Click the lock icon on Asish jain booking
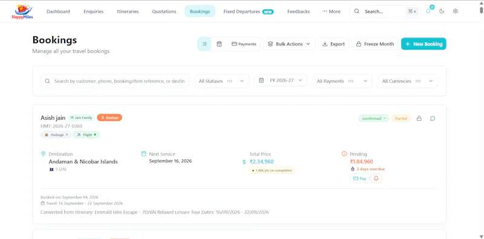Image resolution: width=484 pixels, height=239 pixels. click(x=419, y=118)
